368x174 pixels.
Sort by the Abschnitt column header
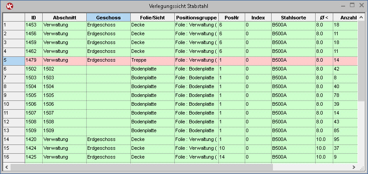(x=65, y=18)
